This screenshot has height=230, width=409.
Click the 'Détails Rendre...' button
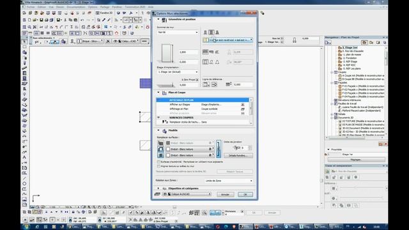[x=238, y=155]
